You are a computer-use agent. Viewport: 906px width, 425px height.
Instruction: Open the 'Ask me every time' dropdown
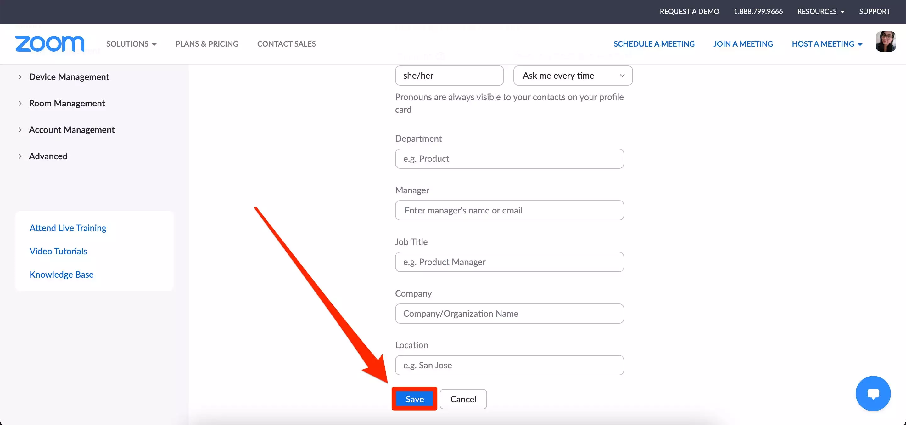(573, 76)
